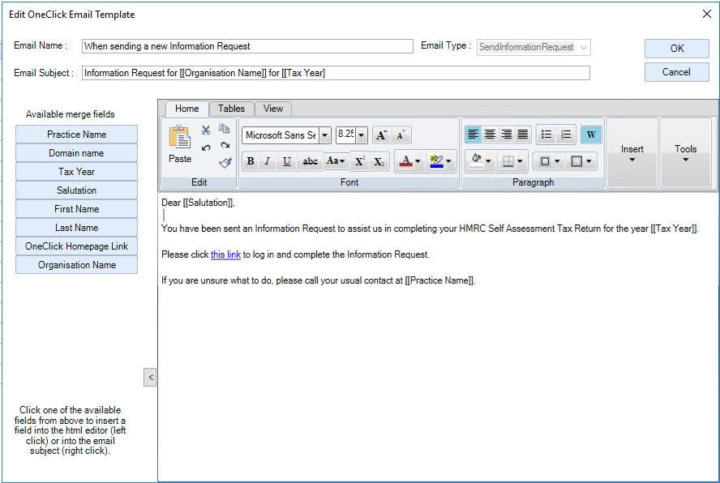
Task: Redo the last undone edit
Action: tap(225, 146)
